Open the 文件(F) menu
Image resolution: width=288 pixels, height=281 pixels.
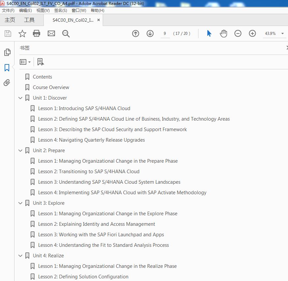[8, 11]
